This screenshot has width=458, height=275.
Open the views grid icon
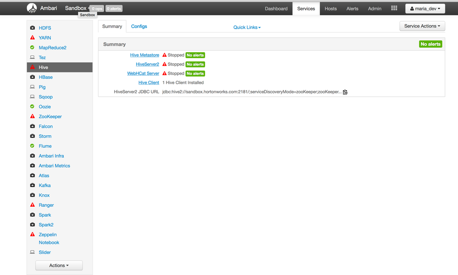(x=394, y=8)
